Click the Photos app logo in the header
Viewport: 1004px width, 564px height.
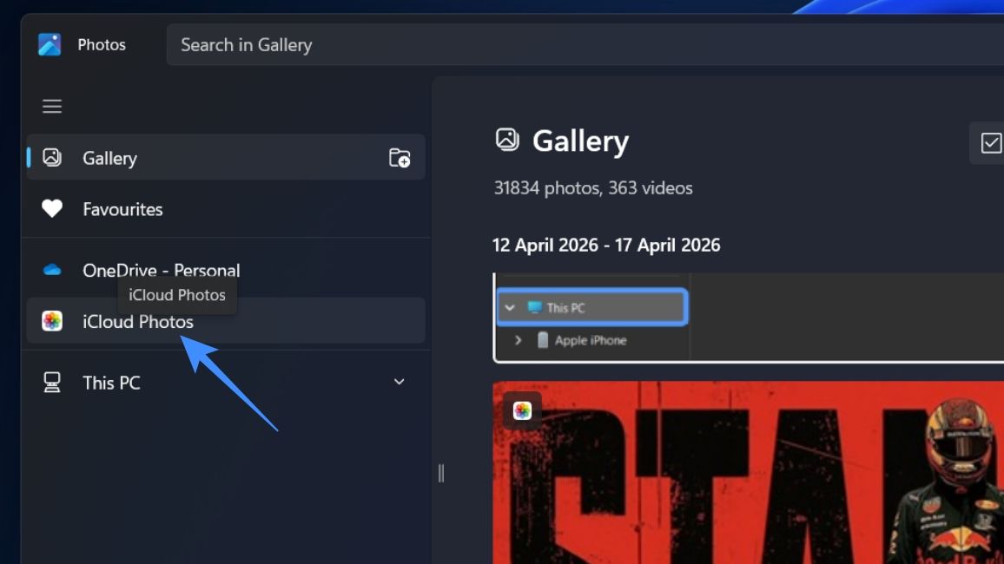(x=50, y=43)
